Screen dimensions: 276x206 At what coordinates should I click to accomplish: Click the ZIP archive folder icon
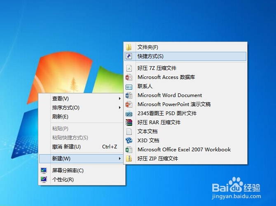point(129,159)
